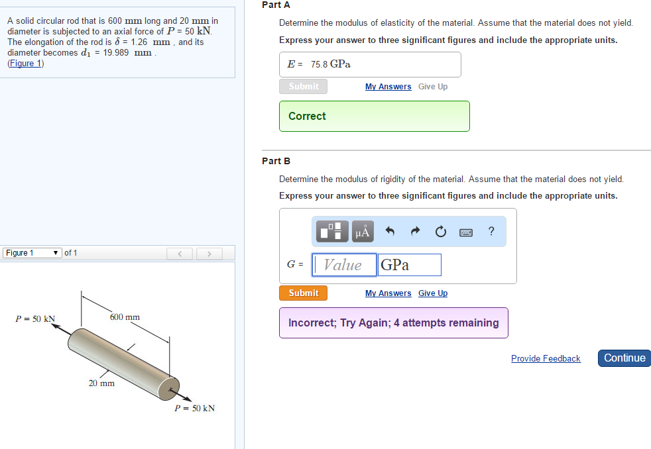Click Give Up link in Part B
The height and width of the screenshot is (449, 651).
coord(433,293)
